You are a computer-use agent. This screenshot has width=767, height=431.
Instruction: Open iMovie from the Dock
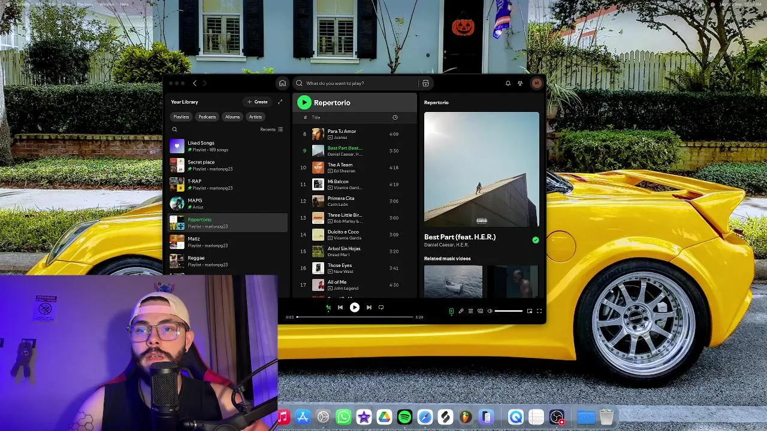point(364,417)
